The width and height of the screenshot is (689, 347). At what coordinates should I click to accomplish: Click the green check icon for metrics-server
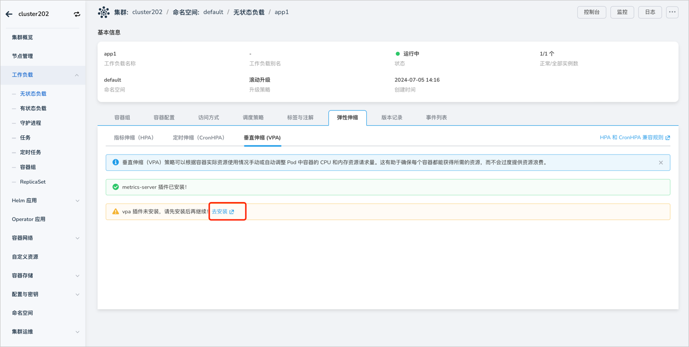coord(116,187)
